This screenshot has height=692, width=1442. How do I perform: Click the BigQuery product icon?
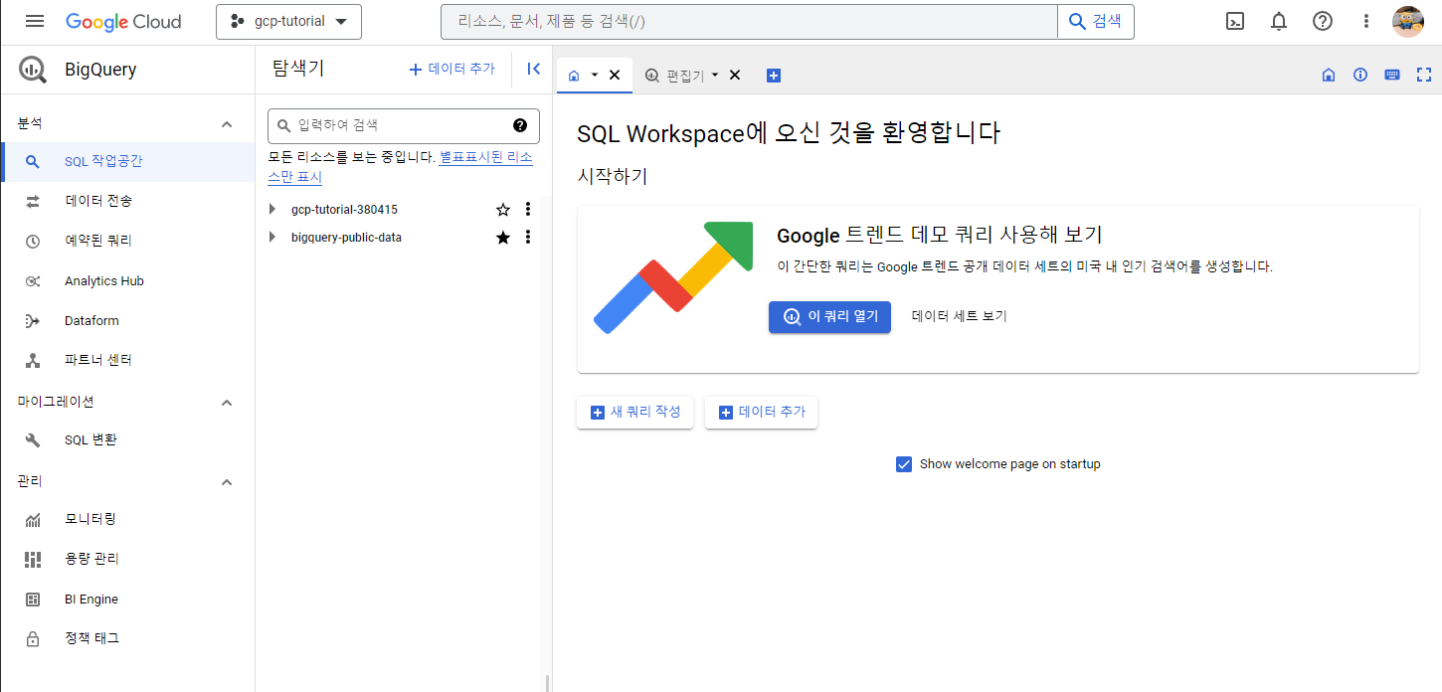[x=33, y=70]
